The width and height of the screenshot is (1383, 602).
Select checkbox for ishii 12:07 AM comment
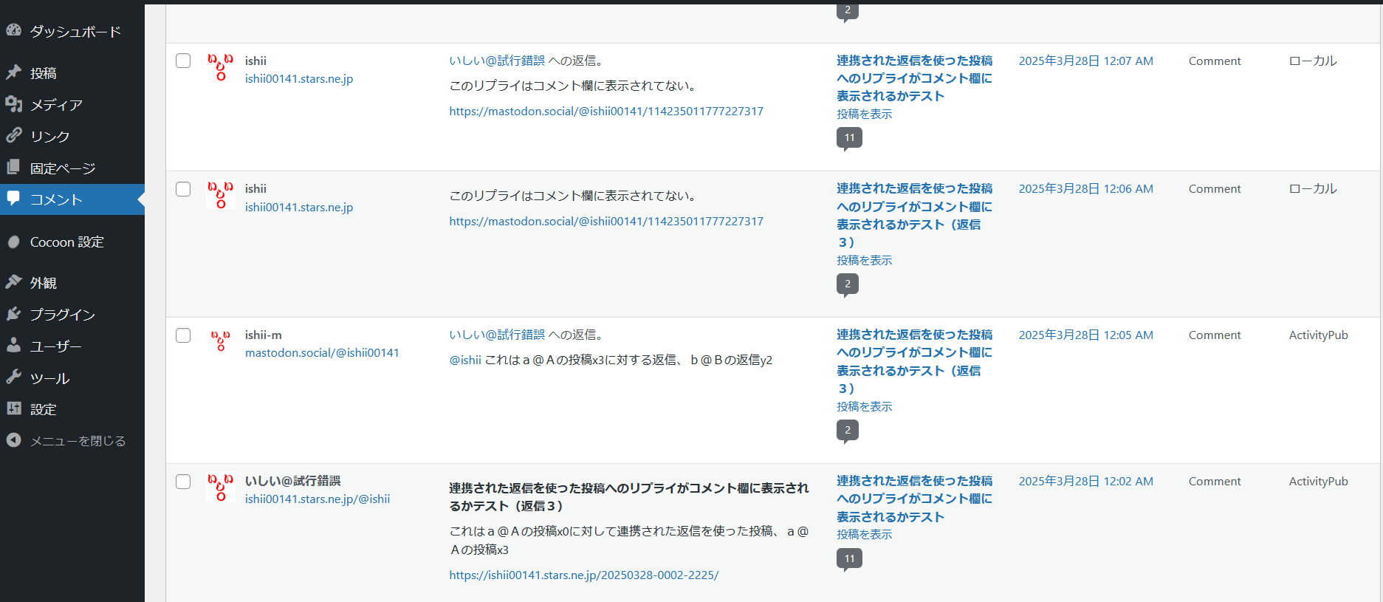pos(183,61)
